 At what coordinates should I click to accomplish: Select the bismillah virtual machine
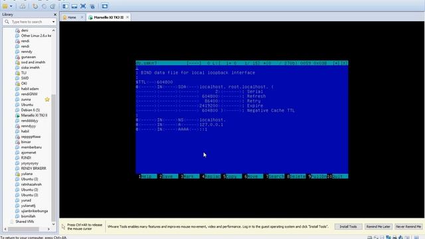point(28,216)
